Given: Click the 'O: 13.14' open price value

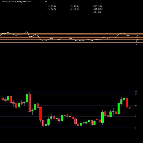Looking at the screenshot, I should point(52,6).
